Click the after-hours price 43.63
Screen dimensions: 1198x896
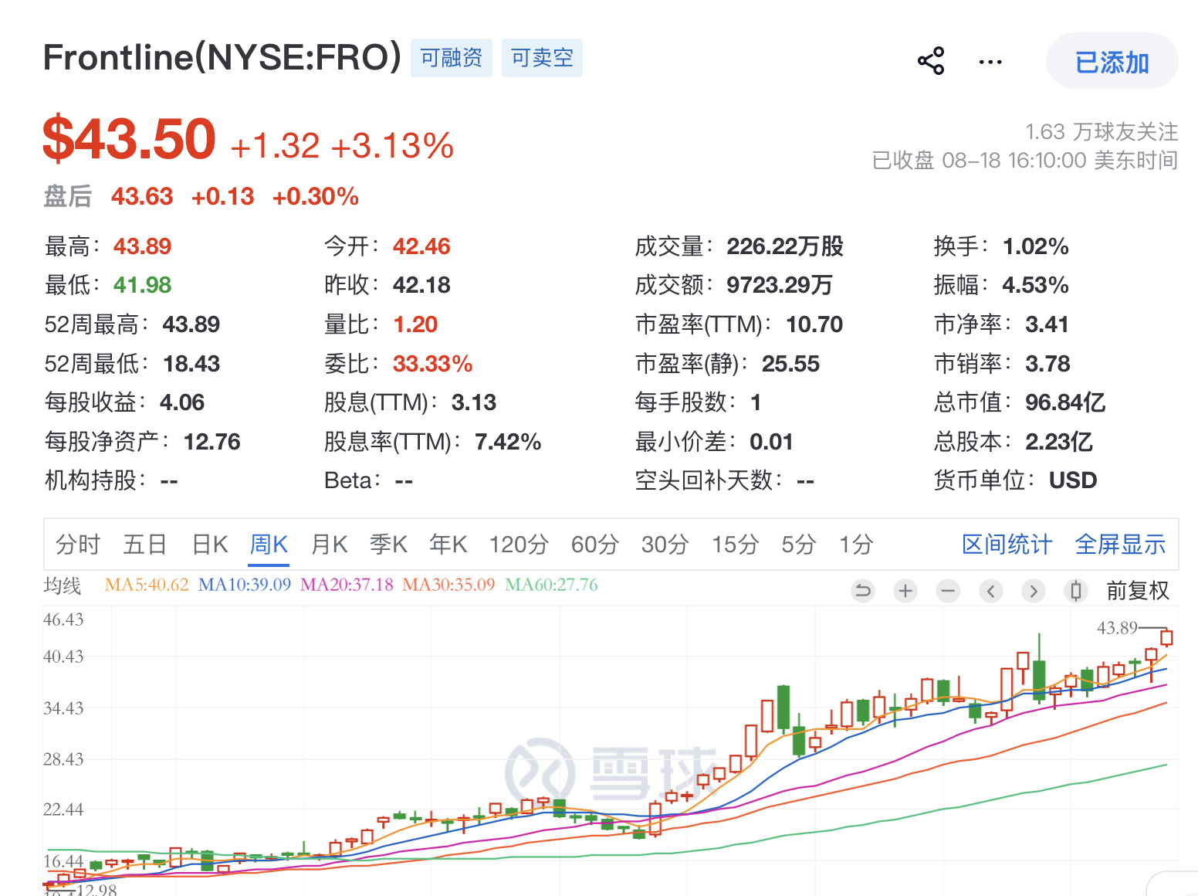(142, 197)
